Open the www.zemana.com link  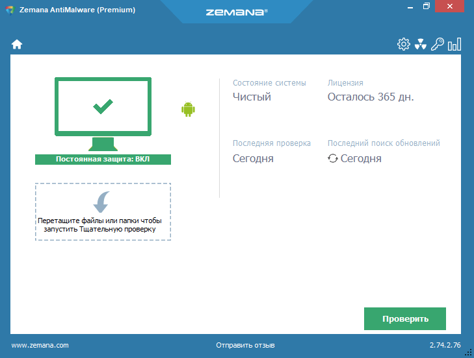point(40,345)
